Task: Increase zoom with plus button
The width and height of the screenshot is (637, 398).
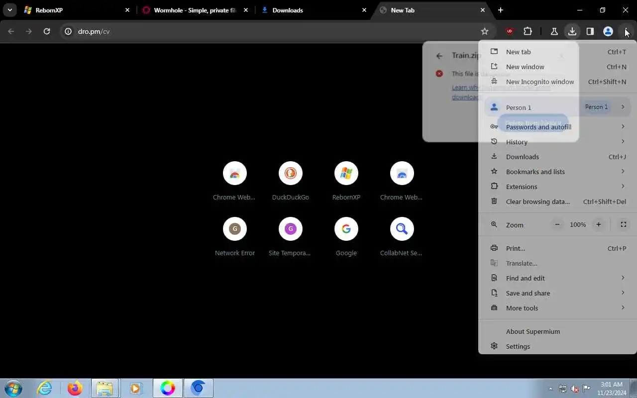Action: pyautogui.click(x=599, y=224)
